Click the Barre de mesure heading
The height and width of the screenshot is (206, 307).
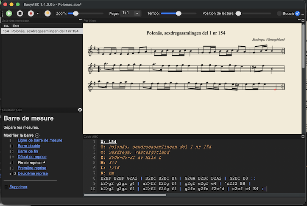28,119
